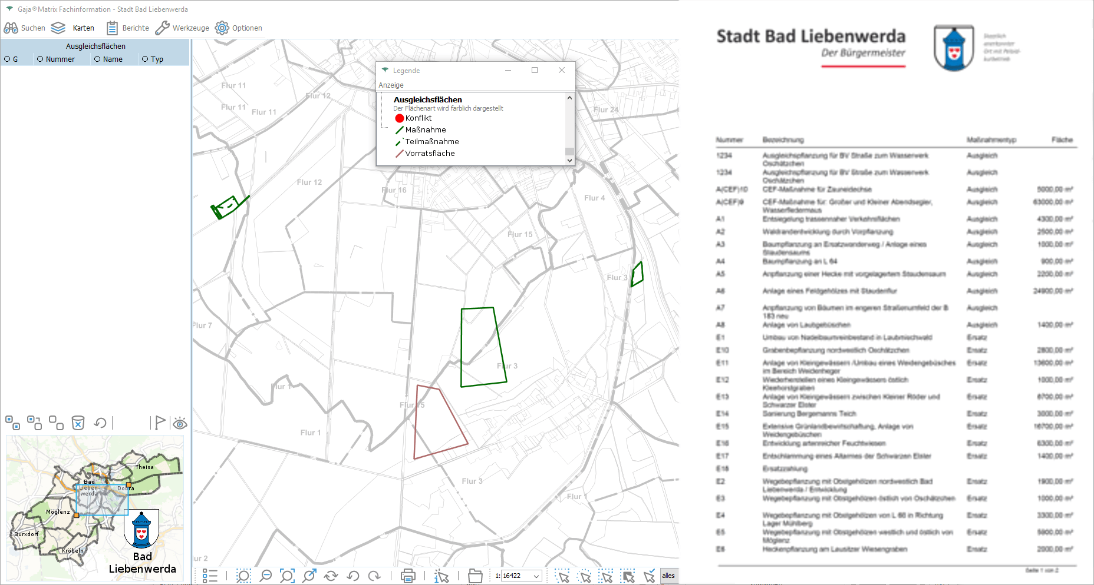Click the zoom out magnifier icon
The image size is (1094, 585).
(266, 576)
